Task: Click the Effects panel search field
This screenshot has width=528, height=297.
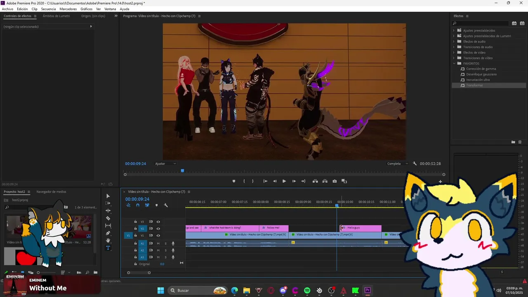Action: [481, 24]
